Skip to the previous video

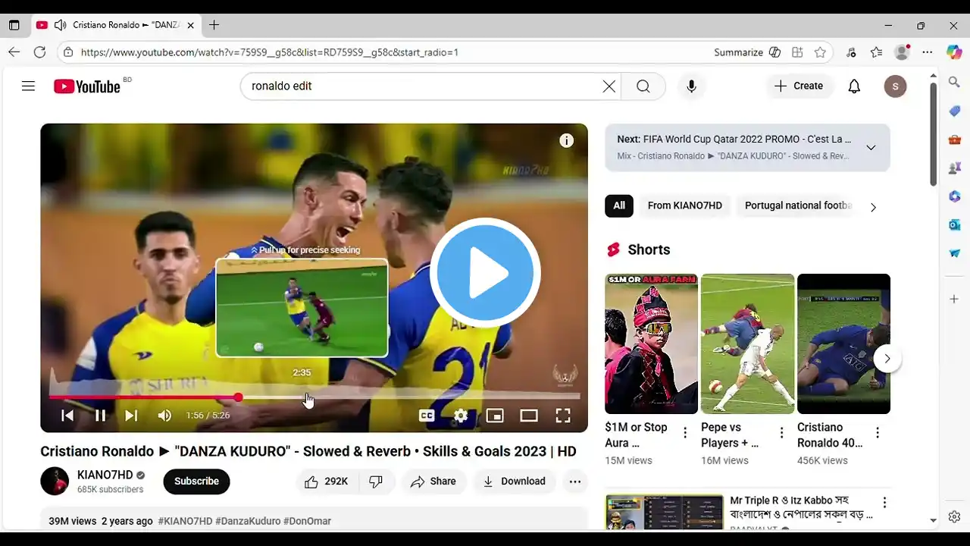(67, 416)
